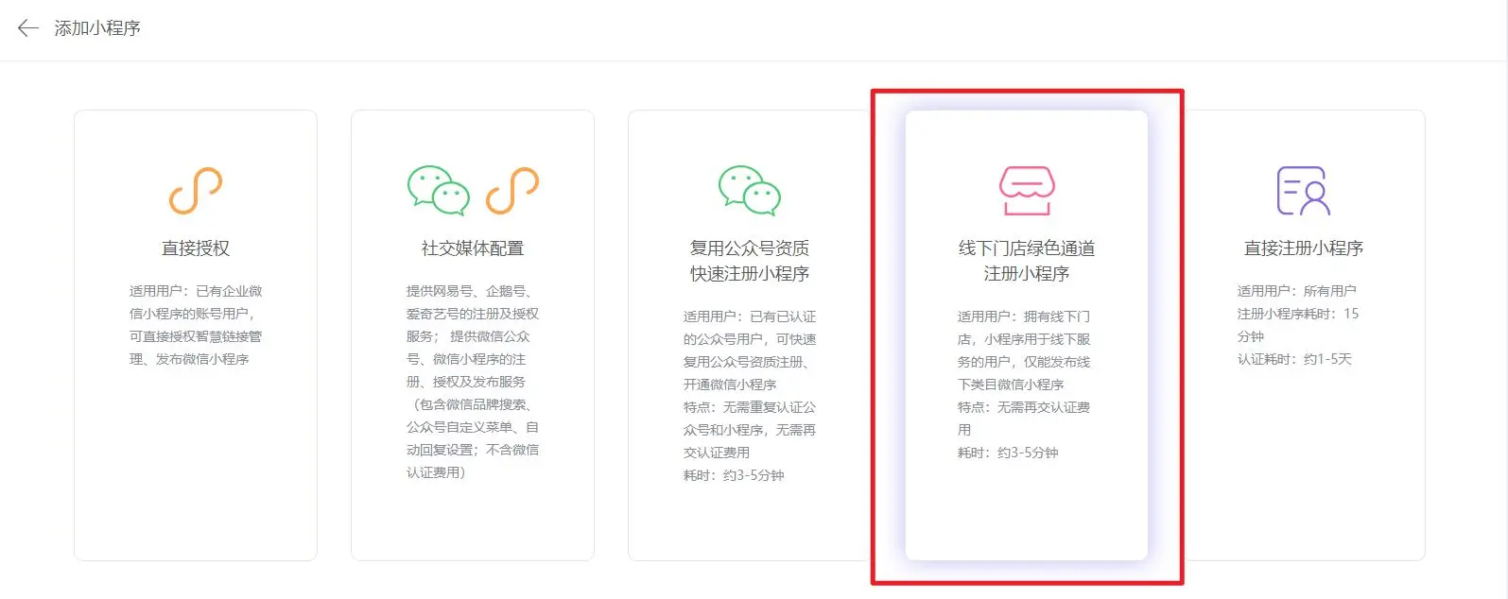1508x599 pixels.
Task: Click the 添加小程序 page title
Action: tap(97, 28)
